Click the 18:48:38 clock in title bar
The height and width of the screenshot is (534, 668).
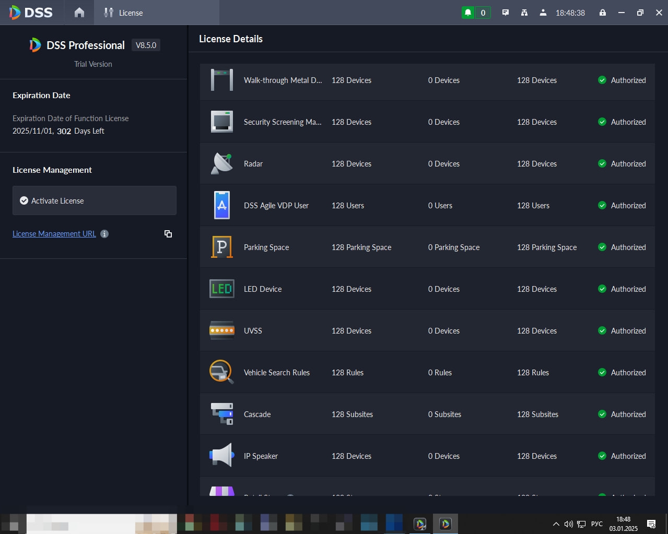point(570,13)
